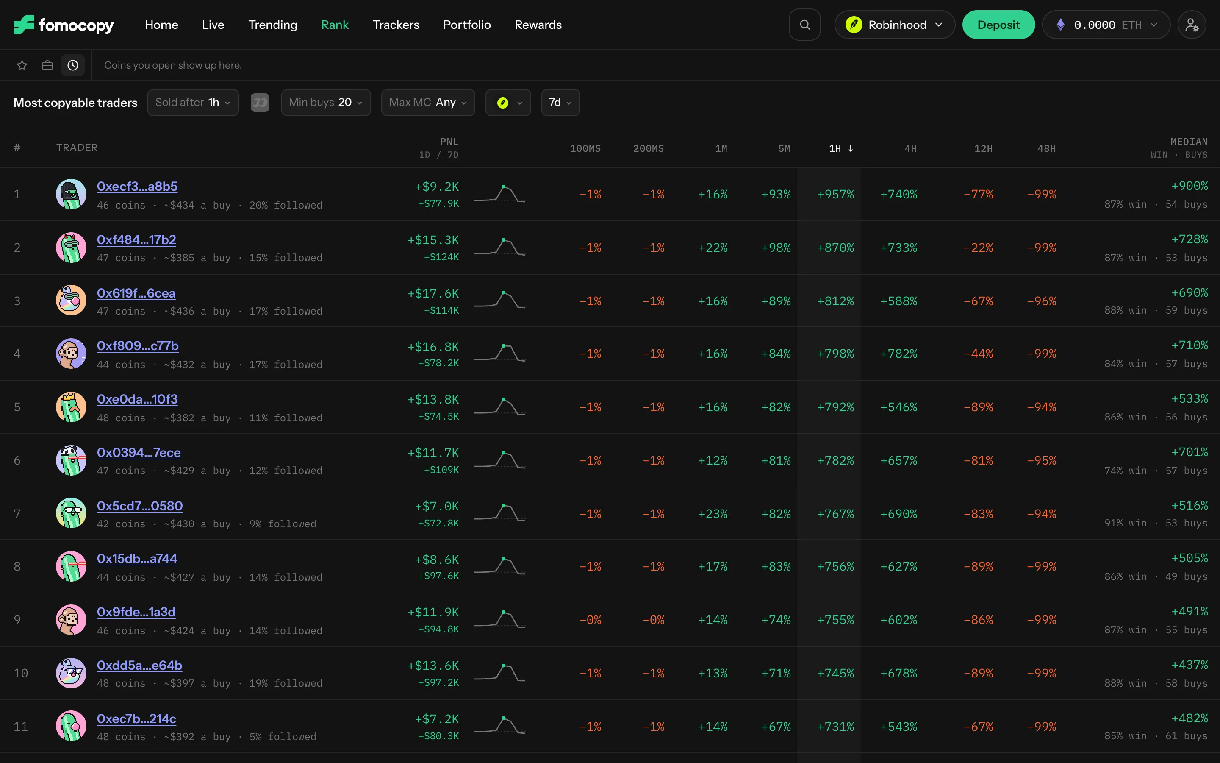Click the avatar of trader 0xe0da...10f3
1220x763 pixels.
click(71, 407)
